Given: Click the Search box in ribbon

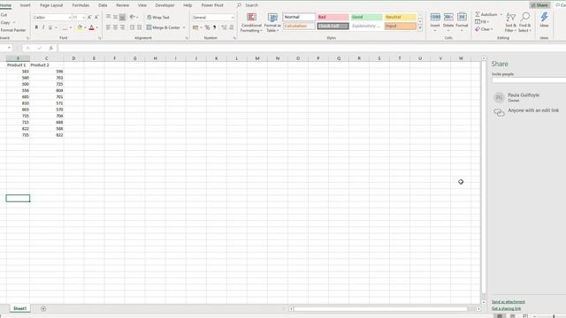Looking at the screenshot, I should pos(251,5).
